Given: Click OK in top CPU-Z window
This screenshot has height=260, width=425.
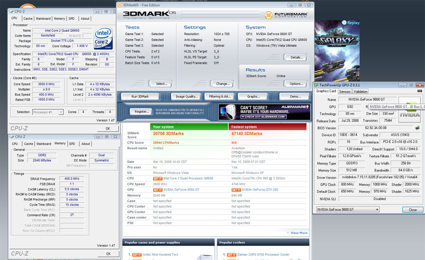Looking at the screenshot, I should (108, 129).
